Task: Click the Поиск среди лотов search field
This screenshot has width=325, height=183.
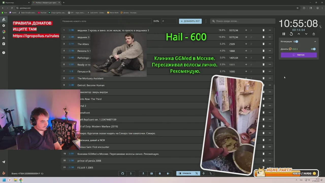Action: coord(243,21)
